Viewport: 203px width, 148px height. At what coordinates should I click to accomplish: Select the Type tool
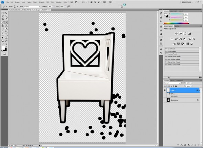(6, 35)
